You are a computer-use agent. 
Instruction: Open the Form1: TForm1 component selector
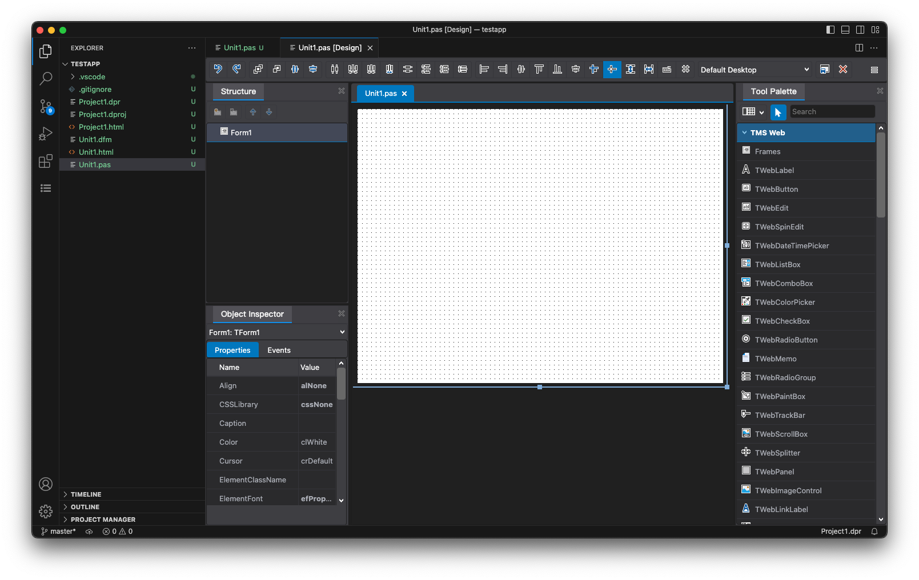pyautogui.click(x=277, y=332)
